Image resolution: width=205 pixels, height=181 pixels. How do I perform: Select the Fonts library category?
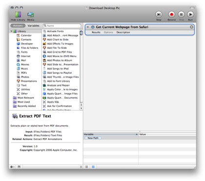pos(24,52)
